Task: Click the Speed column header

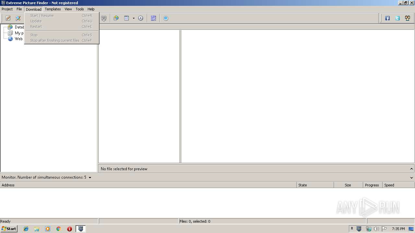Action: tap(398, 185)
